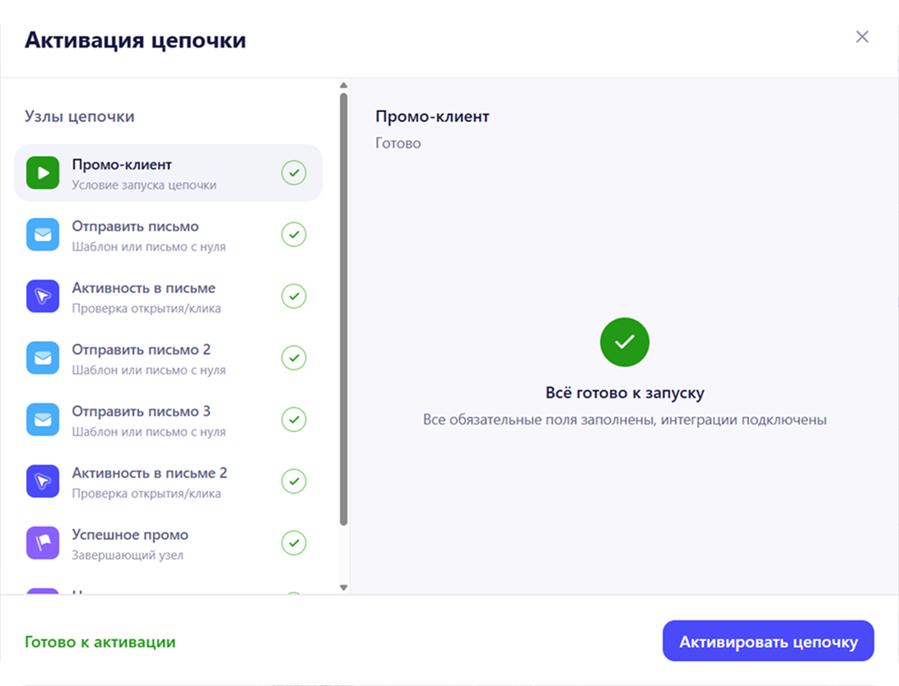This screenshot has width=899, height=686.
Task: Select the Отправить письмо 3 node title
Action: pos(141,411)
